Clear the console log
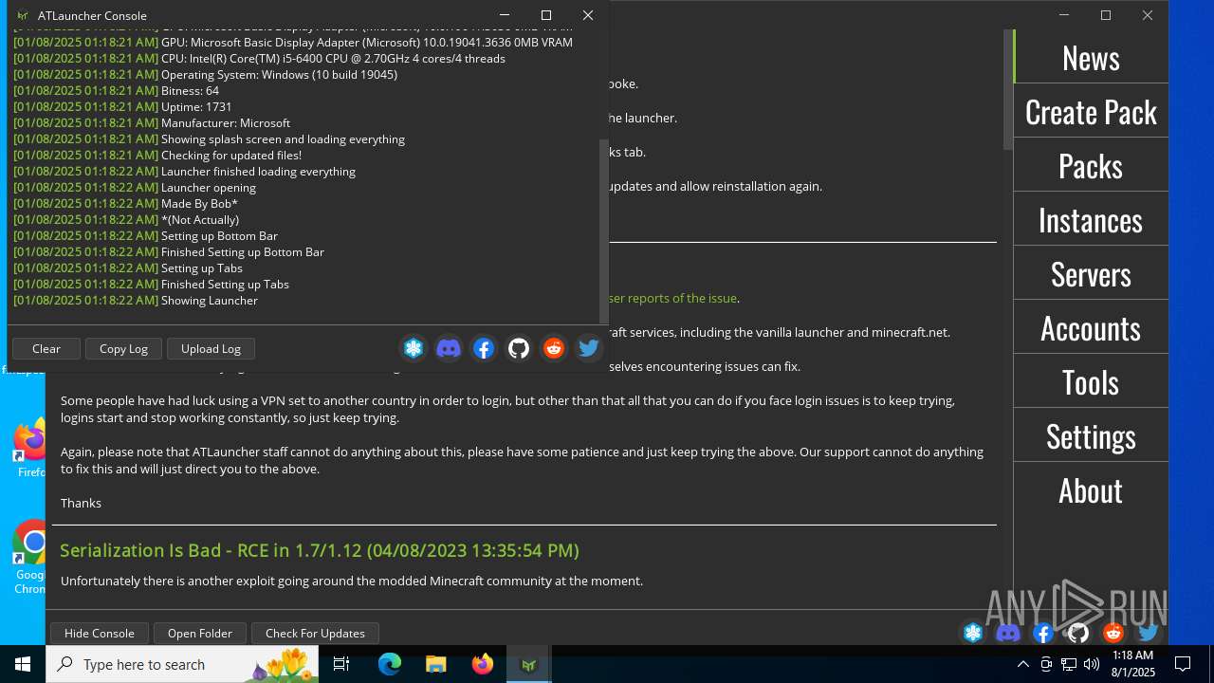 pos(46,348)
